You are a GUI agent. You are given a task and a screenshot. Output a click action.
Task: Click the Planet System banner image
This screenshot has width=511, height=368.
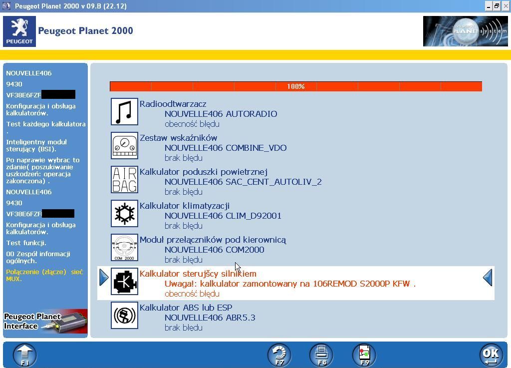point(465,31)
